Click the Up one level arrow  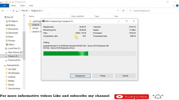pyautogui.click(x=13, y=11)
